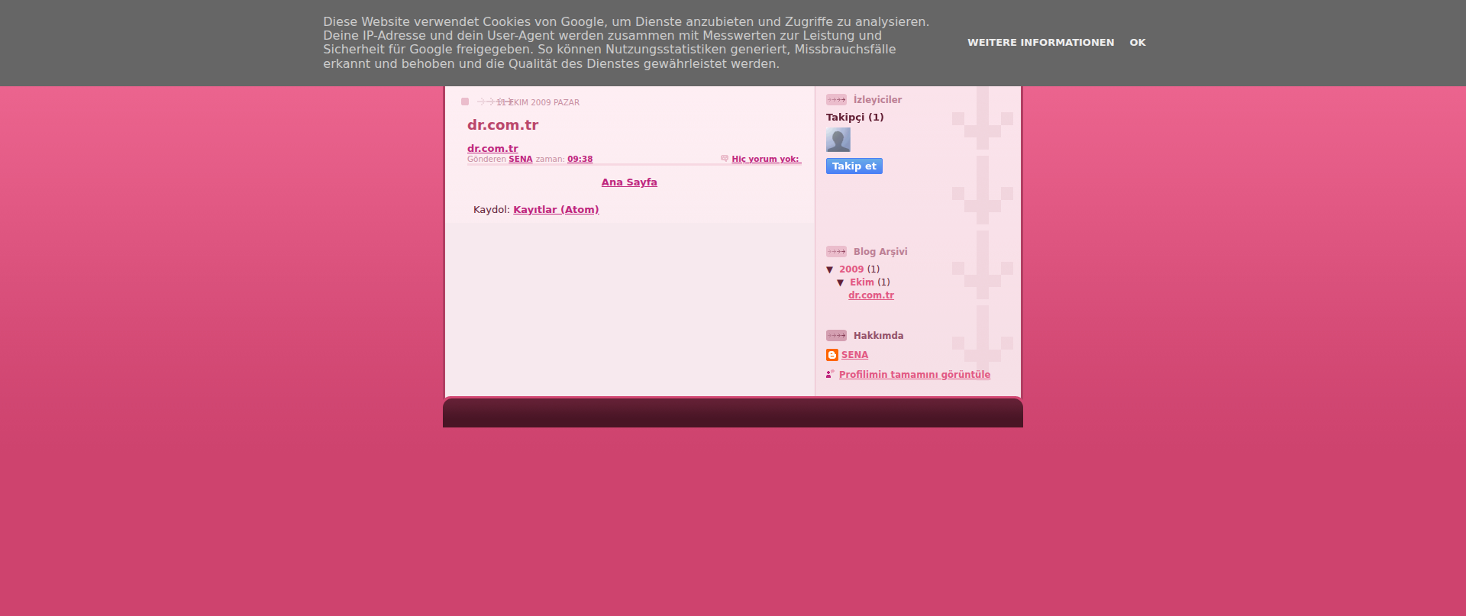Click the Blogger icon next to SENA
This screenshot has height=616, width=1466.
click(x=832, y=355)
